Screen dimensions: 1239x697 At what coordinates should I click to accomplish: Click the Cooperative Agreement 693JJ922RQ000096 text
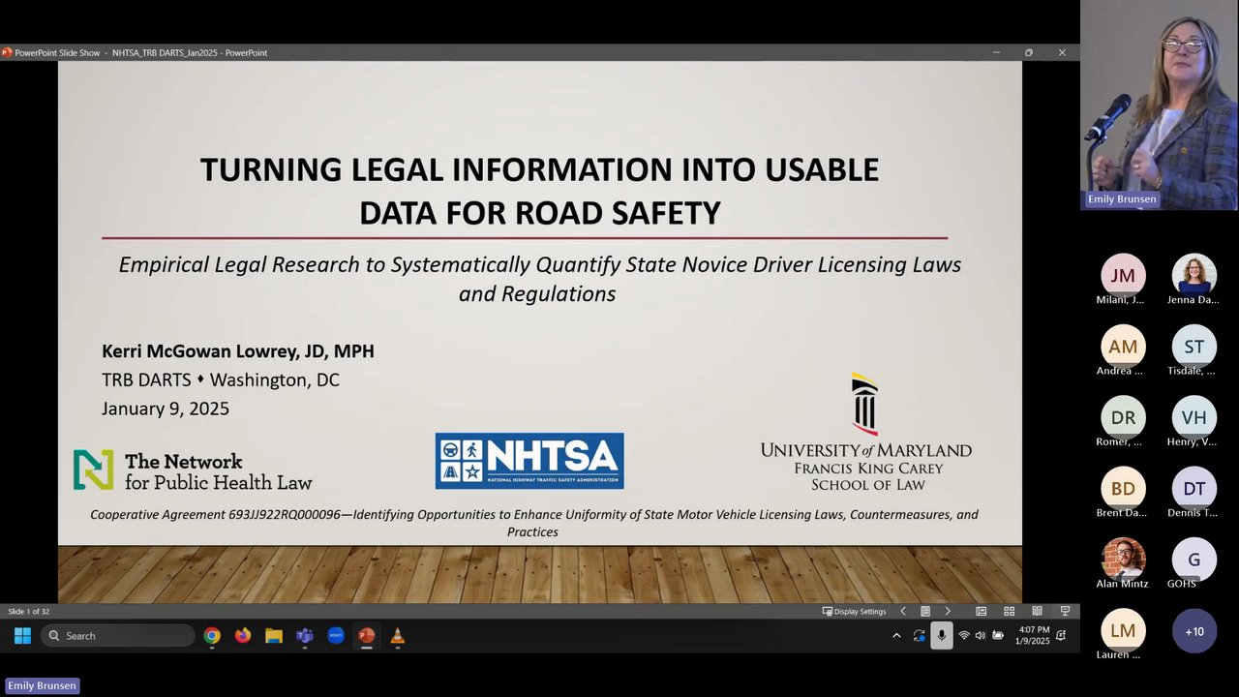click(533, 523)
